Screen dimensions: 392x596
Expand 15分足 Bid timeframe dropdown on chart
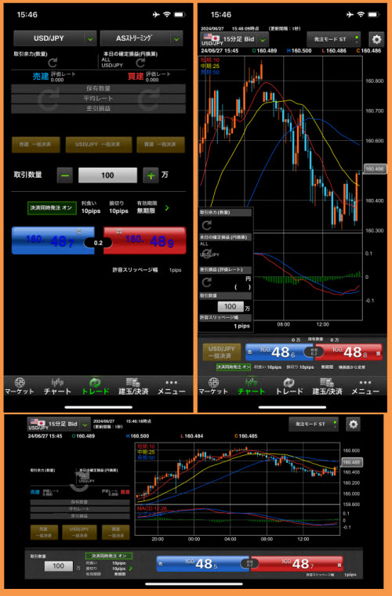[x=234, y=39]
